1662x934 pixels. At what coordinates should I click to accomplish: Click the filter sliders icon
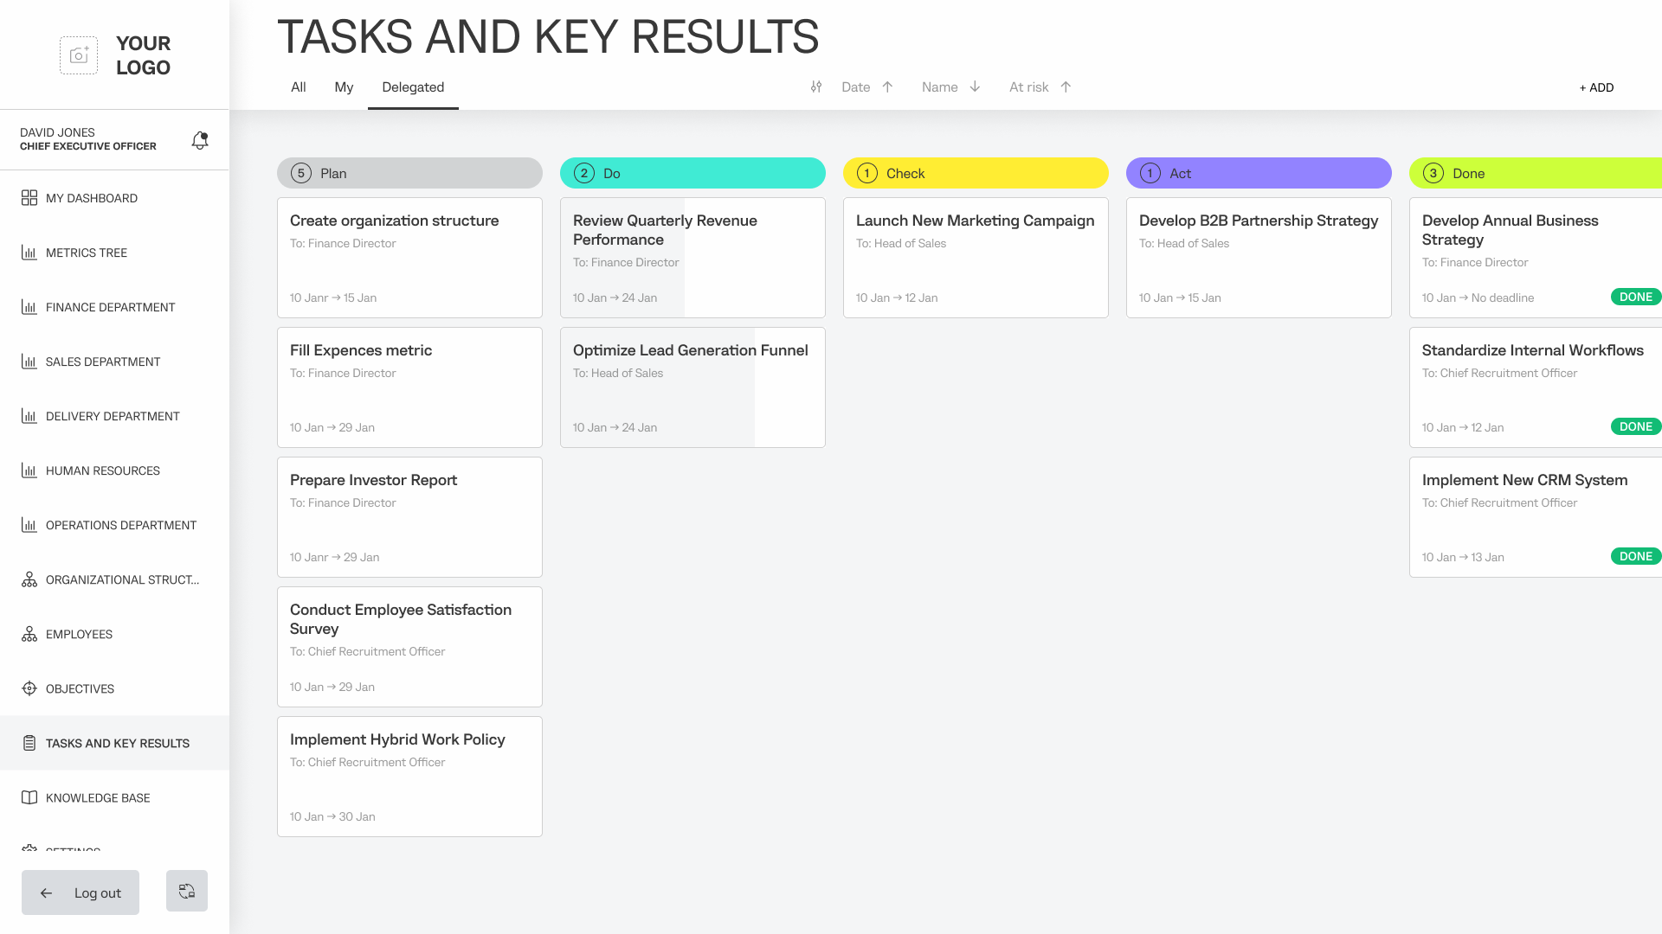pyautogui.click(x=816, y=87)
